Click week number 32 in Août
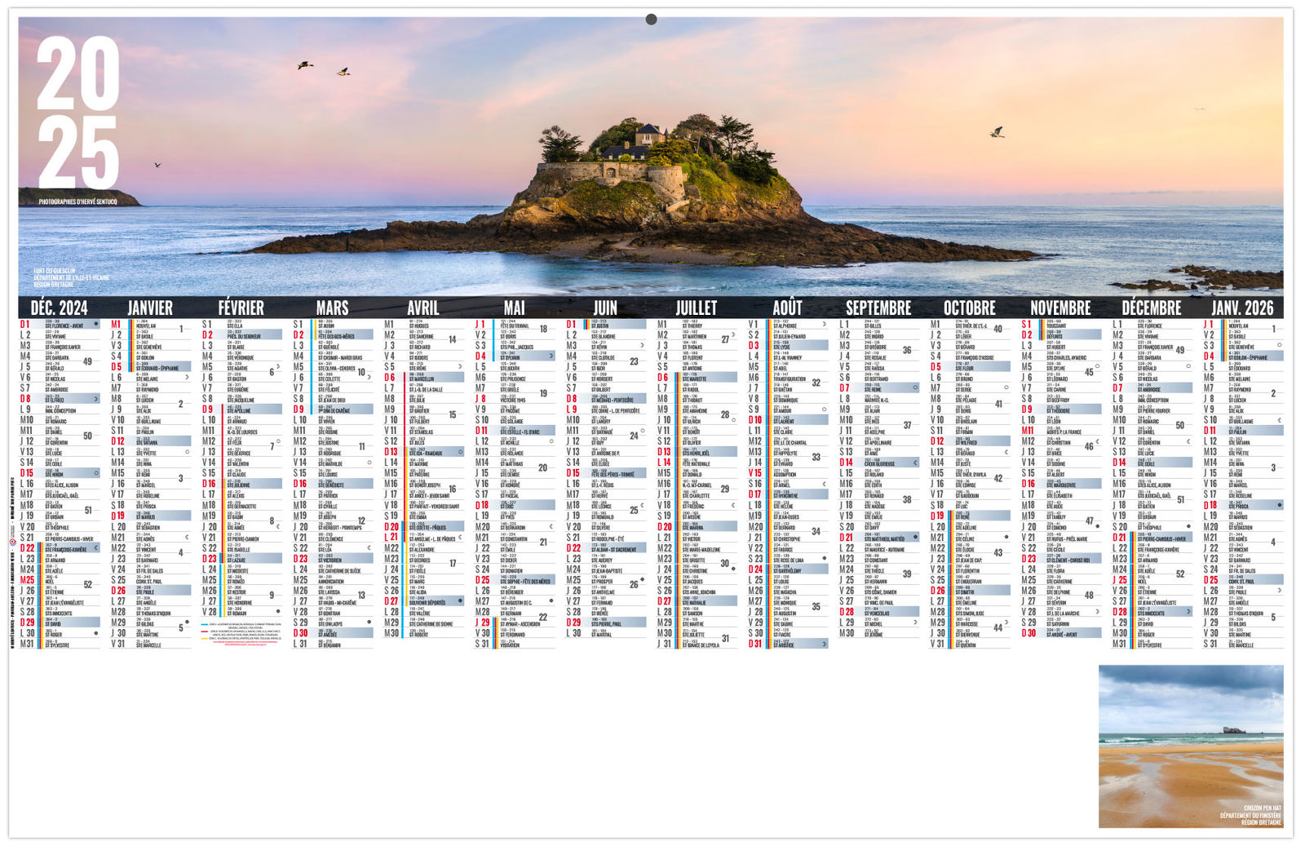Screen dimensions: 1305x846 (x=816, y=383)
